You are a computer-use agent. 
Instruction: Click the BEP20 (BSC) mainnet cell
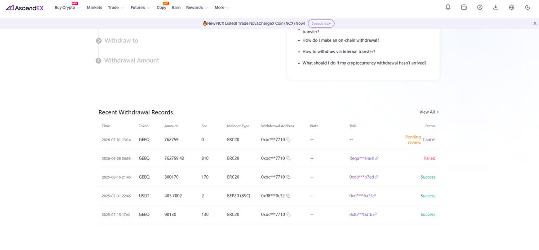point(239,196)
